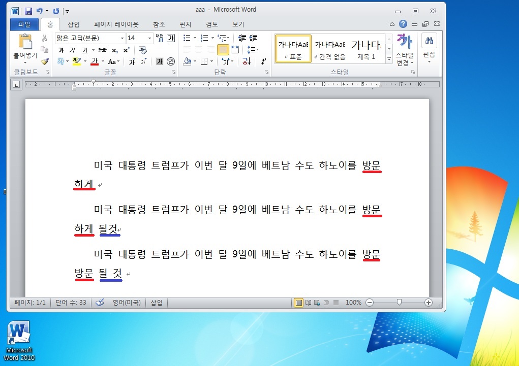Screen dimensions: 519x366
Task: Toggle justified alignment
Action: [x=223, y=50]
